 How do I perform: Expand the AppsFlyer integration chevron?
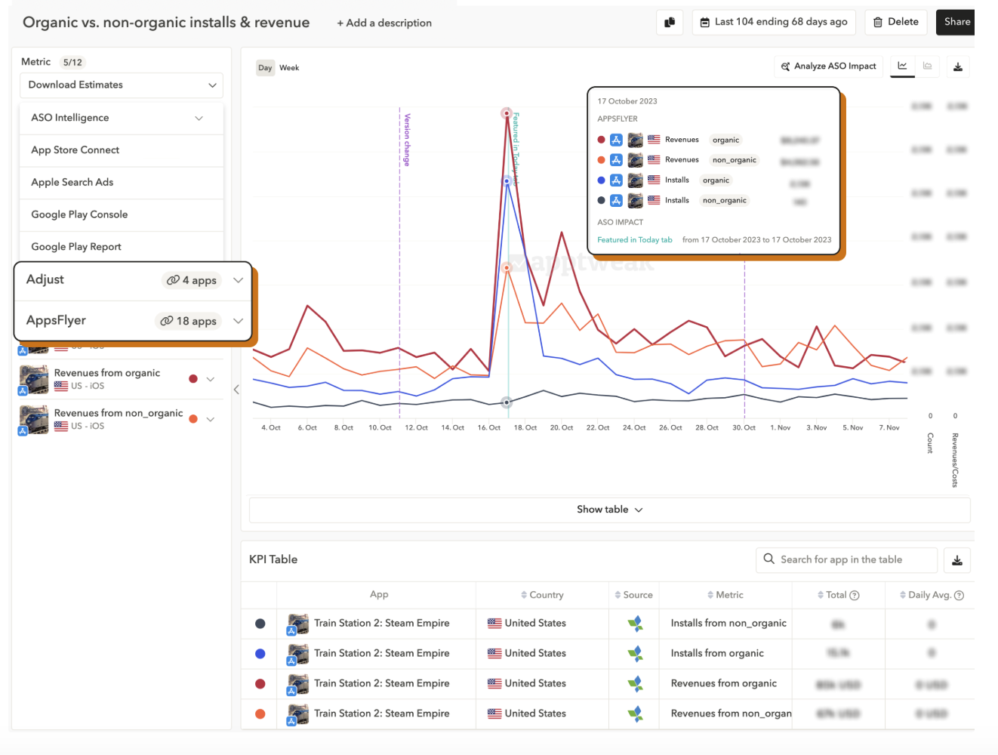238,321
